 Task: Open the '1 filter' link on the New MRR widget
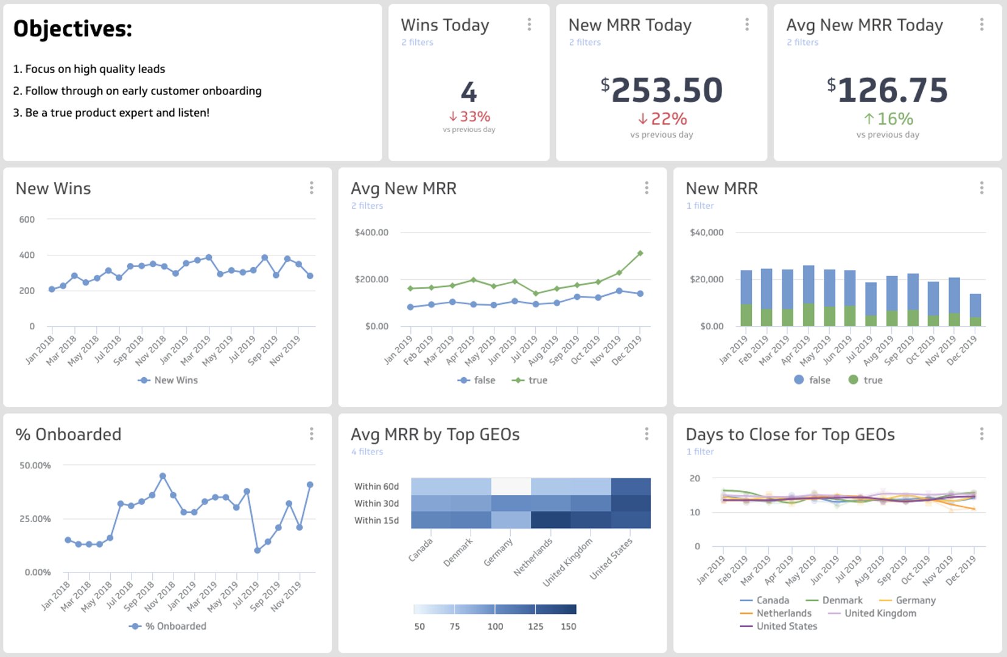701,206
